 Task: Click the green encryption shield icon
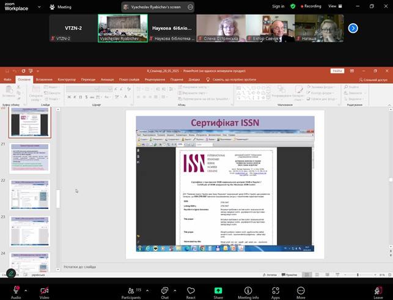pos(293,6)
